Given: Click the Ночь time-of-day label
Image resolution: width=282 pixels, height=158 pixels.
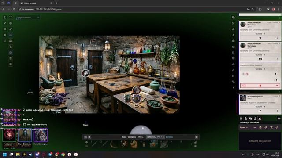Looking at the screenshot, I should pos(141,137).
